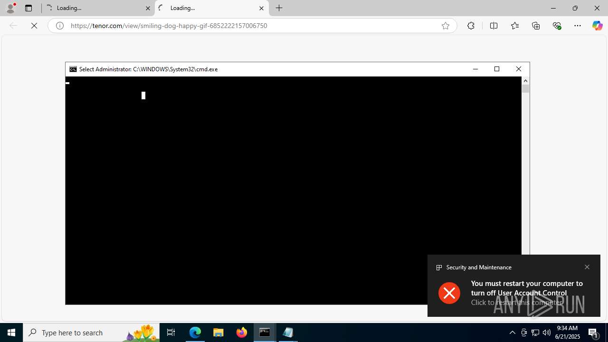
Task: Open the tab actions menu icon
Action: (x=28, y=8)
